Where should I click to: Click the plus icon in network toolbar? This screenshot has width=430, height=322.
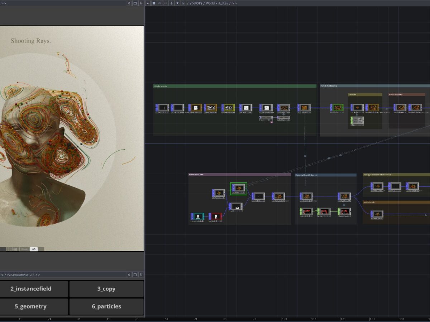(x=172, y=3)
